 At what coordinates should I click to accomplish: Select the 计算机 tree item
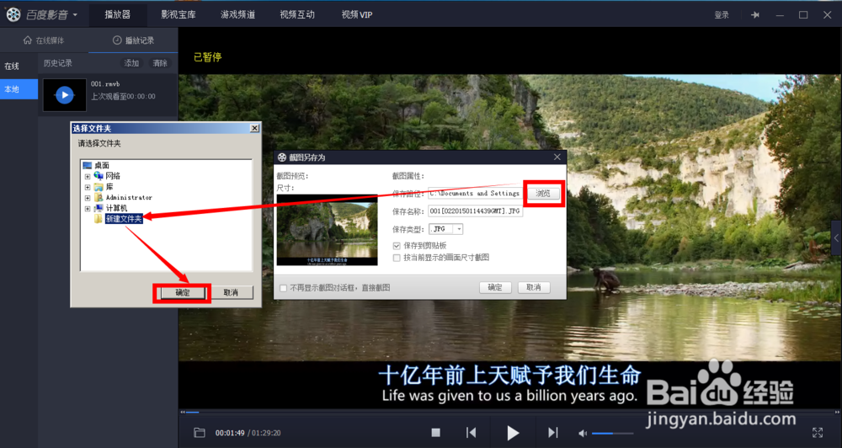(116, 209)
